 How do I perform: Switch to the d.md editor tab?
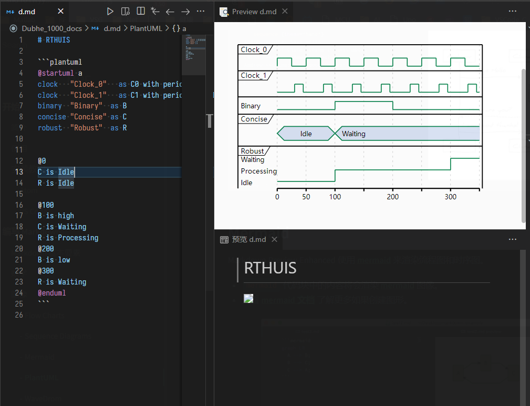point(26,11)
